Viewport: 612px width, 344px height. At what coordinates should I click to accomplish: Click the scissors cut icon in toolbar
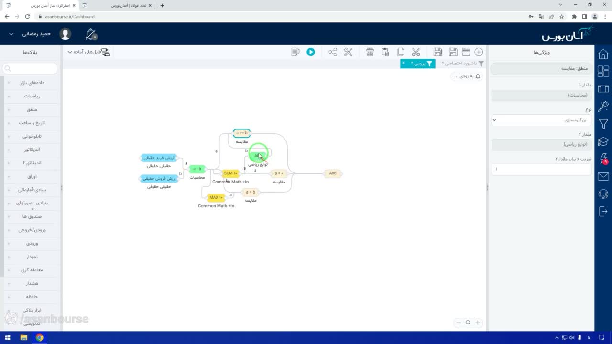[x=416, y=52]
